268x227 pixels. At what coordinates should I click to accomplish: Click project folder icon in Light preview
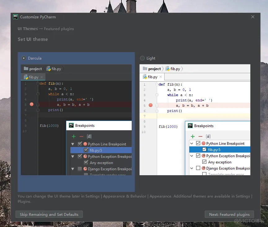145,69
